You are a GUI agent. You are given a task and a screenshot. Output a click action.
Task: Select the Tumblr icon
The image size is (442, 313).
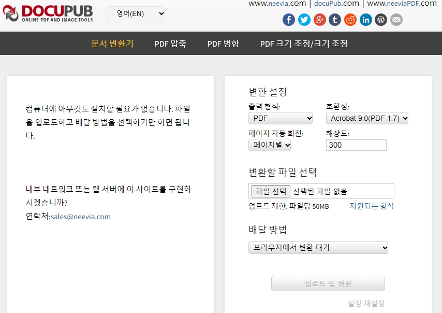(x=335, y=20)
